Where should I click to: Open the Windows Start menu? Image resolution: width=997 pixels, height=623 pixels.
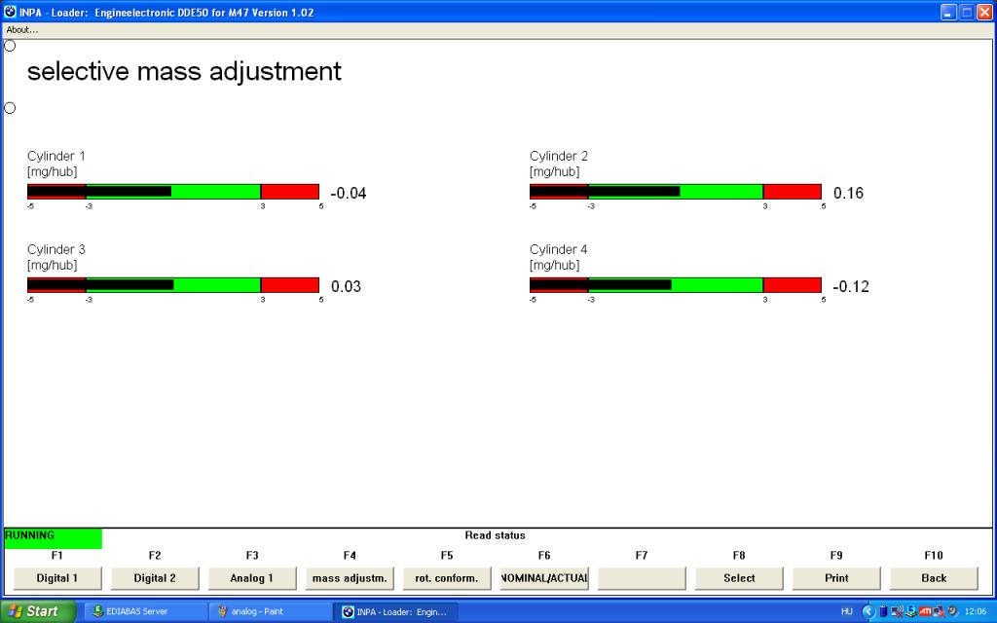click(38, 611)
